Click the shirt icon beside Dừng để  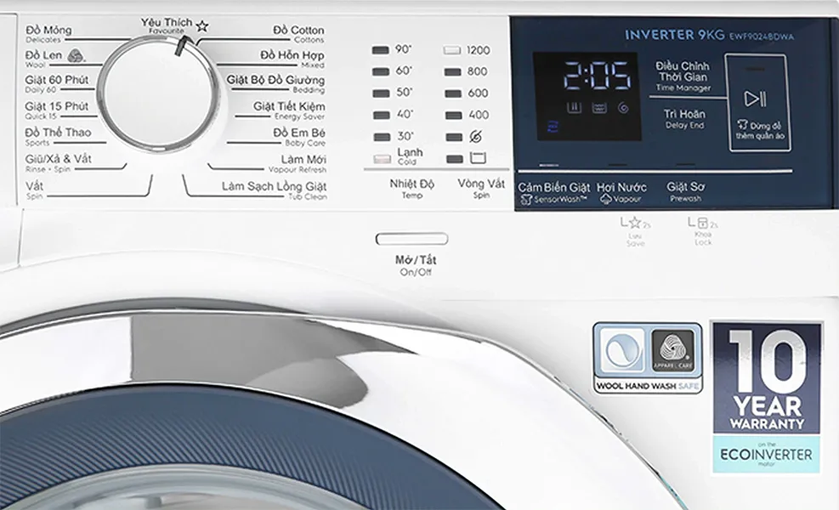tap(741, 125)
